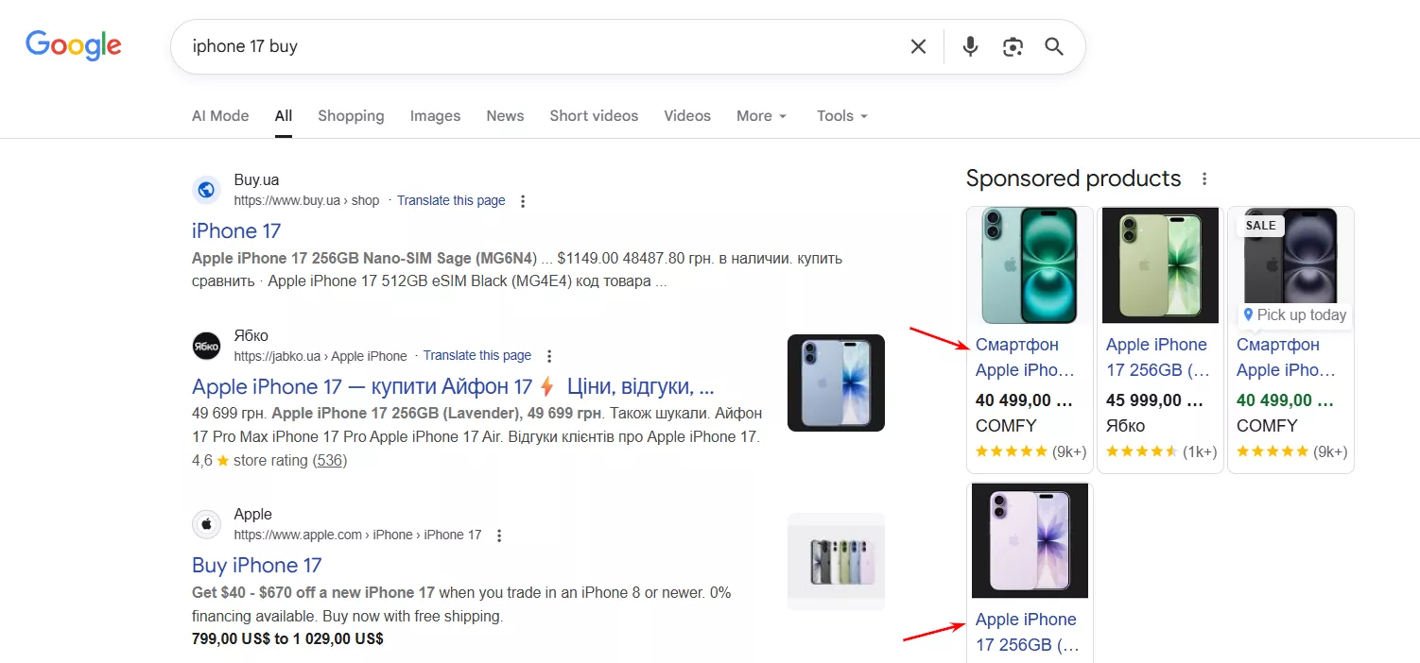Start voice search with microphone icon
This screenshot has height=663, width=1420.
970,46
